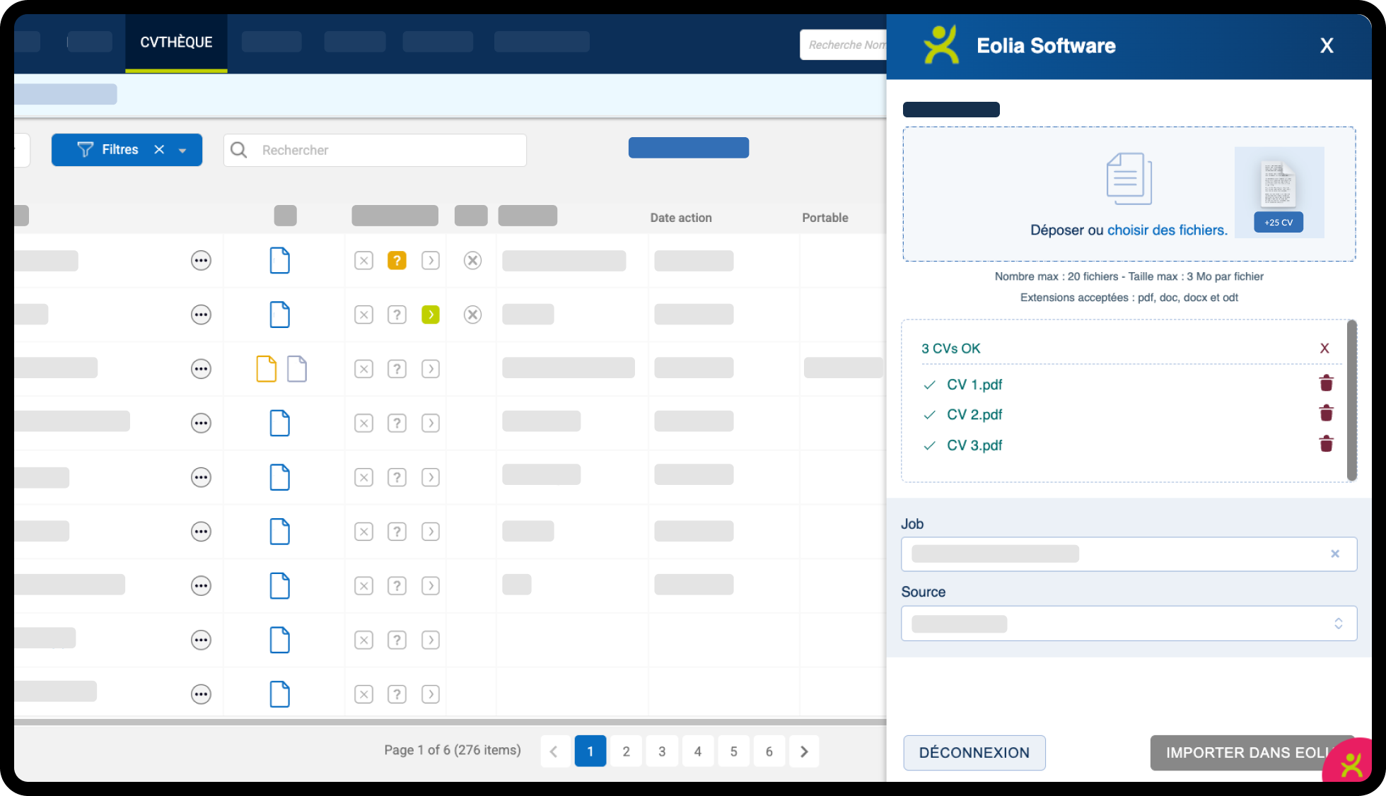Viewport: 1386px width, 796px height.
Task: Open first row's three-dots action menu
Action: [x=201, y=261]
